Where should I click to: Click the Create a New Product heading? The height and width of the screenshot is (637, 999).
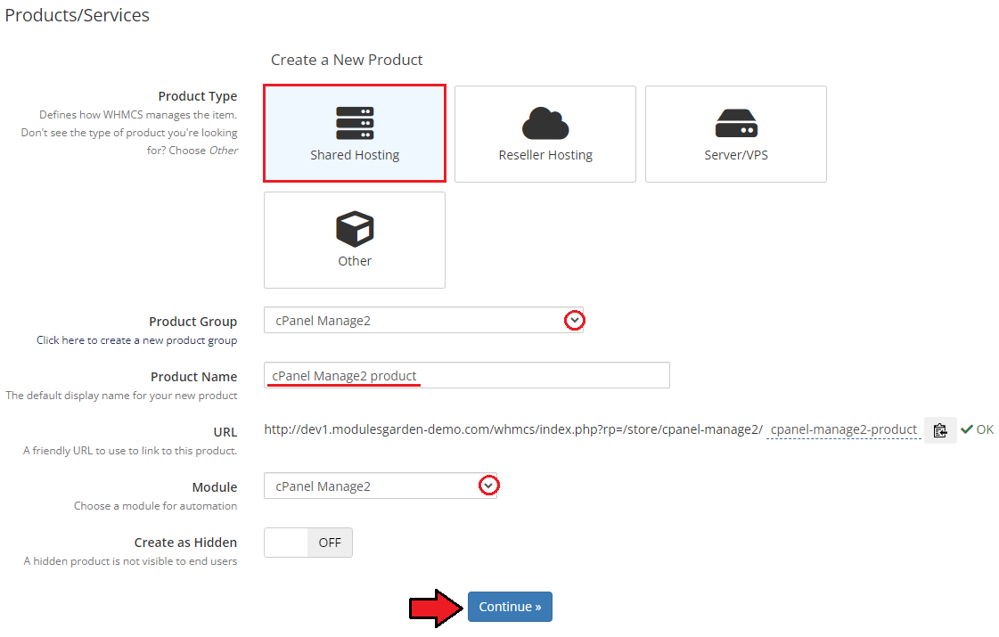[x=347, y=60]
